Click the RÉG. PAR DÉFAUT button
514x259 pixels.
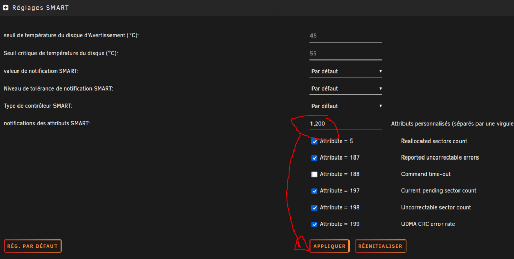32,246
